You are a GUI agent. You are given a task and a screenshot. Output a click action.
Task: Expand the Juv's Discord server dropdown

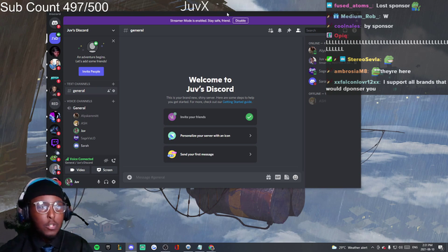click(x=113, y=30)
